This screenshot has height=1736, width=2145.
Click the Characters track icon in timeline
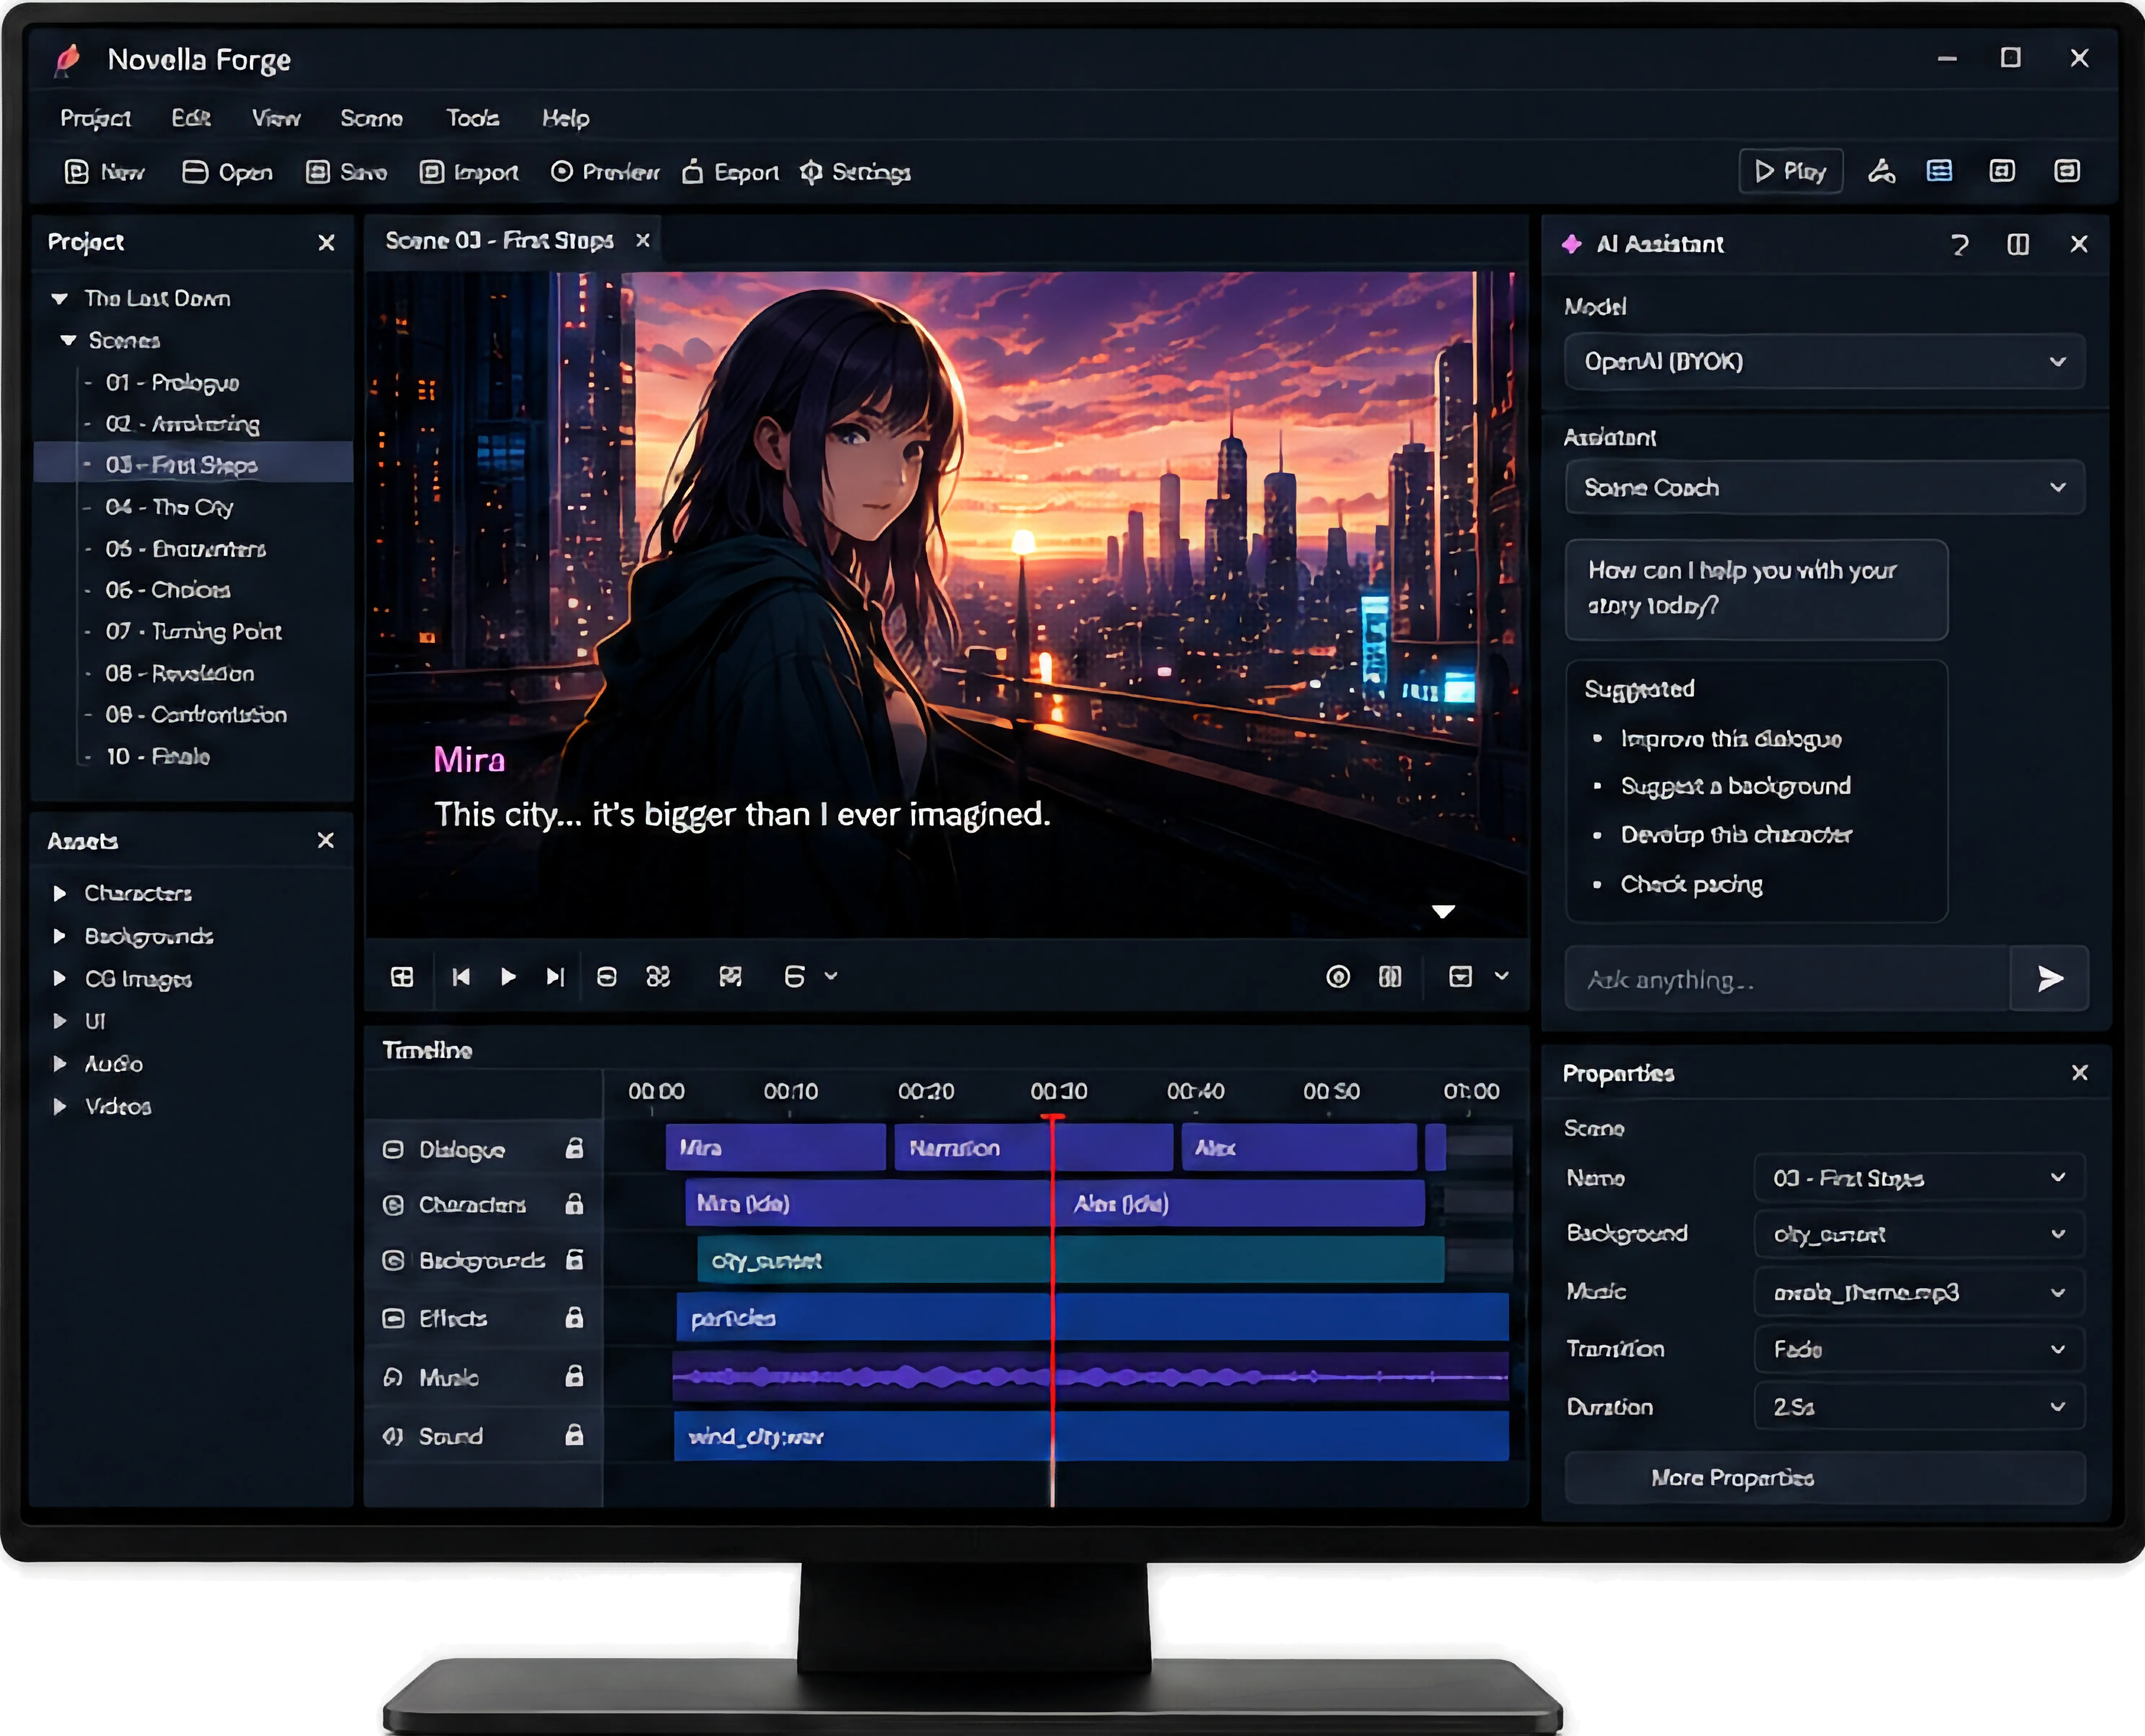393,1205
